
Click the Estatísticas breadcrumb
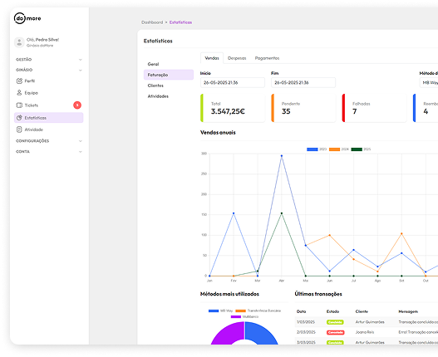pos(180,22)
